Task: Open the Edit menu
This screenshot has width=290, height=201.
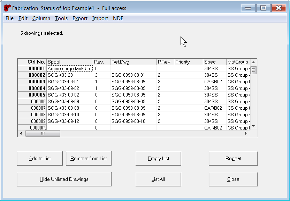Action: (x=23, y=18)
